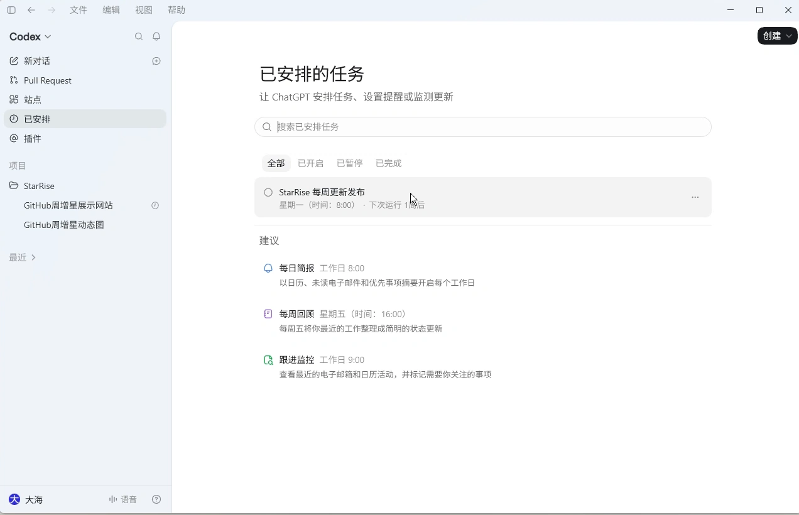Toggle the StarRise 每周更新发布 circle

[268, 192]
